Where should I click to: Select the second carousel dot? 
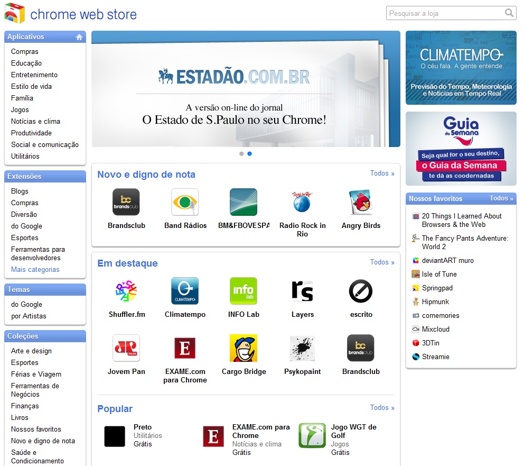coord(249,153)
